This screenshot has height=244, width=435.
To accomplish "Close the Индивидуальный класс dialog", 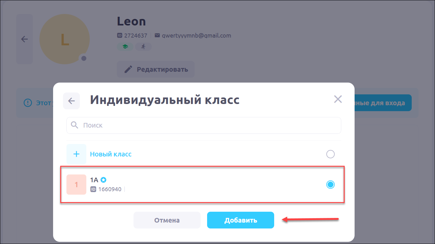I will (338, 99).
